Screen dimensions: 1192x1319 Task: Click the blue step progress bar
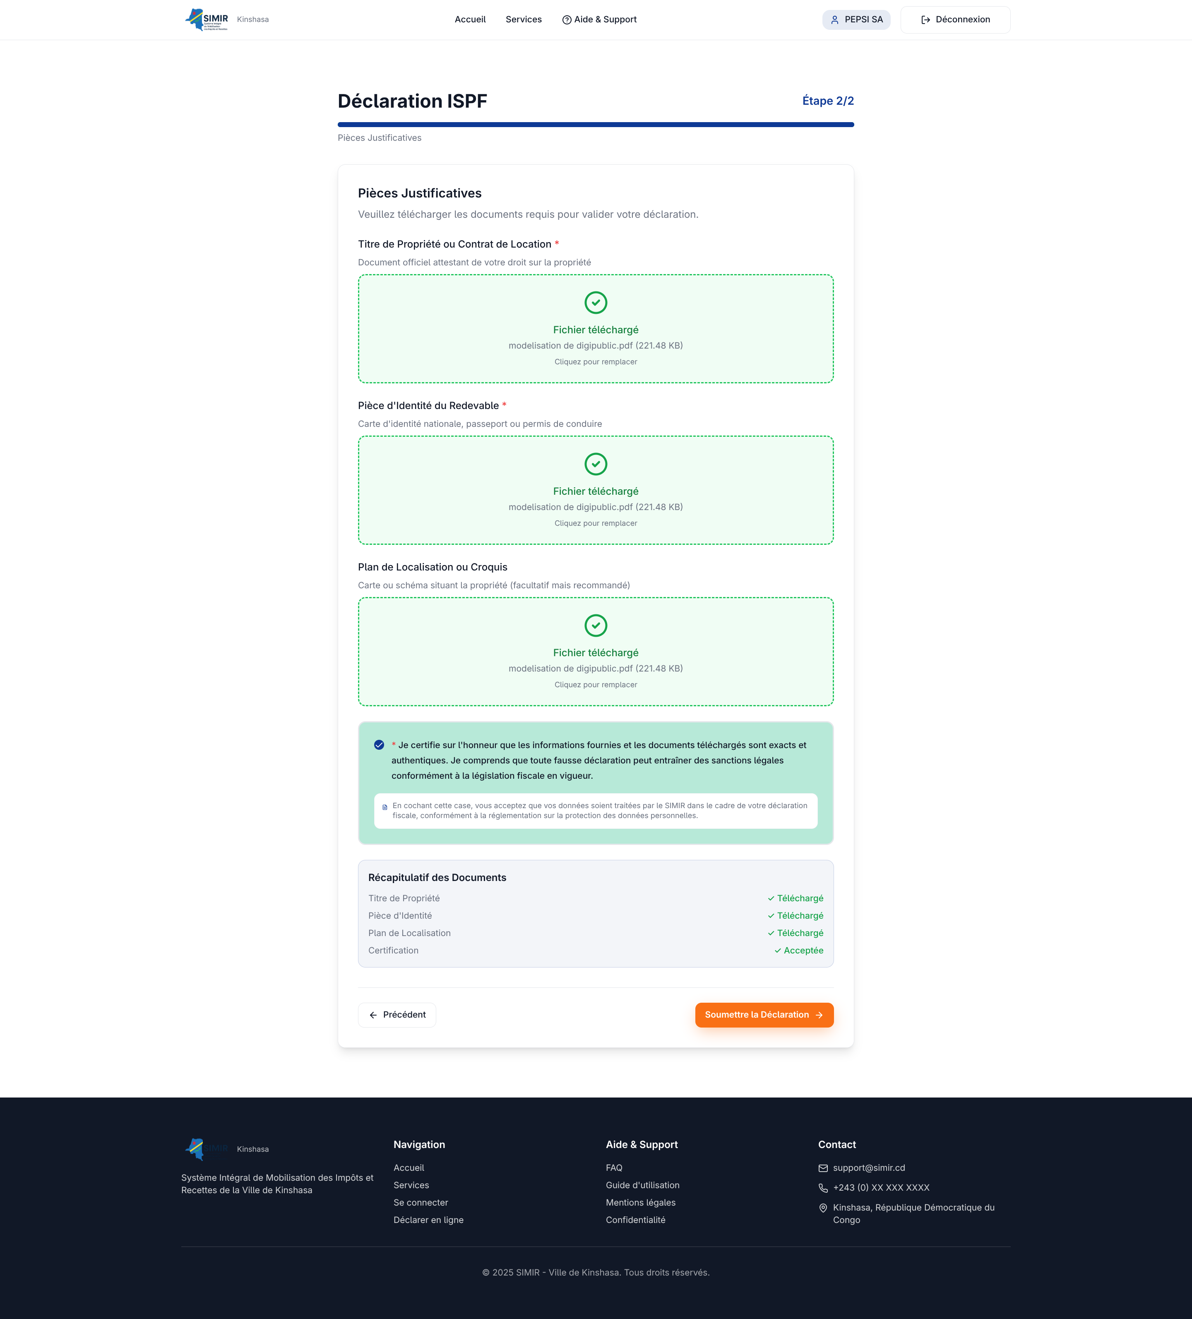[x=595, y=124]
